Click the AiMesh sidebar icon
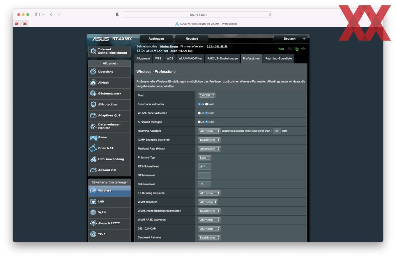 point(93,82)
